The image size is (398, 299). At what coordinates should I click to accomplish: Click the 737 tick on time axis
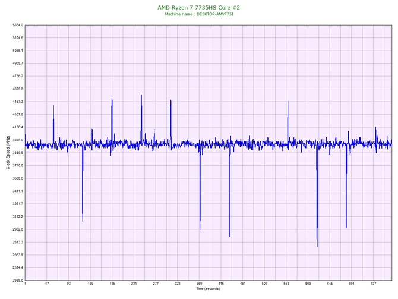point(374,284)
